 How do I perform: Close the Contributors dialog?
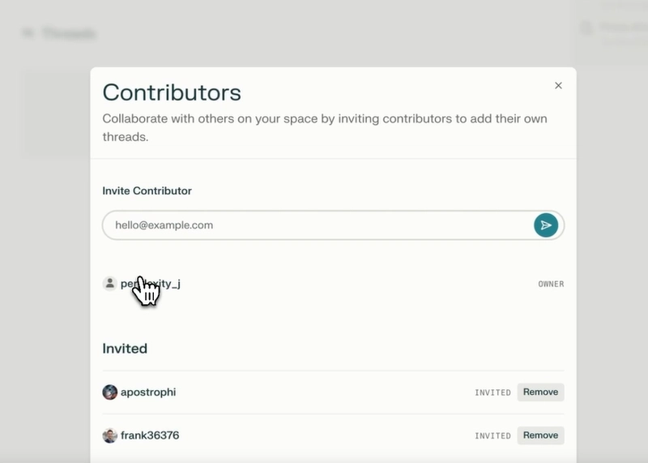pyautogui.click(x=558, y=85)
